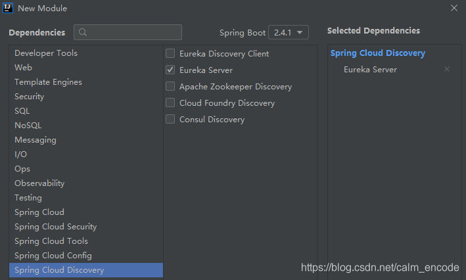The image size is (466, 280).
Task: Uncheck the Eureka Server checkbox
Action: click(x=170, y=70)
